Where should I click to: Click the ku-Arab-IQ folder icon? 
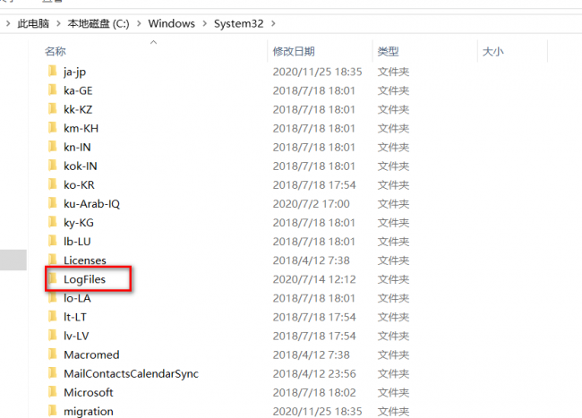[x=53, y=203]
